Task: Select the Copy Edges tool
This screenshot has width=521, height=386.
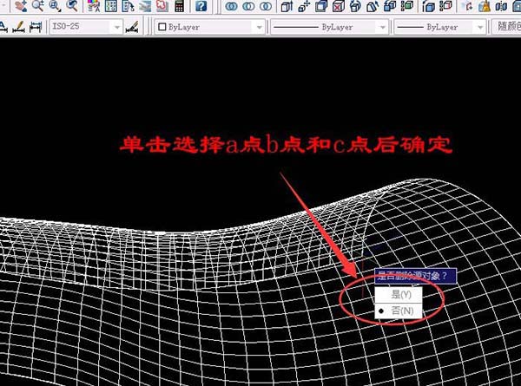Action: [429, 6]
